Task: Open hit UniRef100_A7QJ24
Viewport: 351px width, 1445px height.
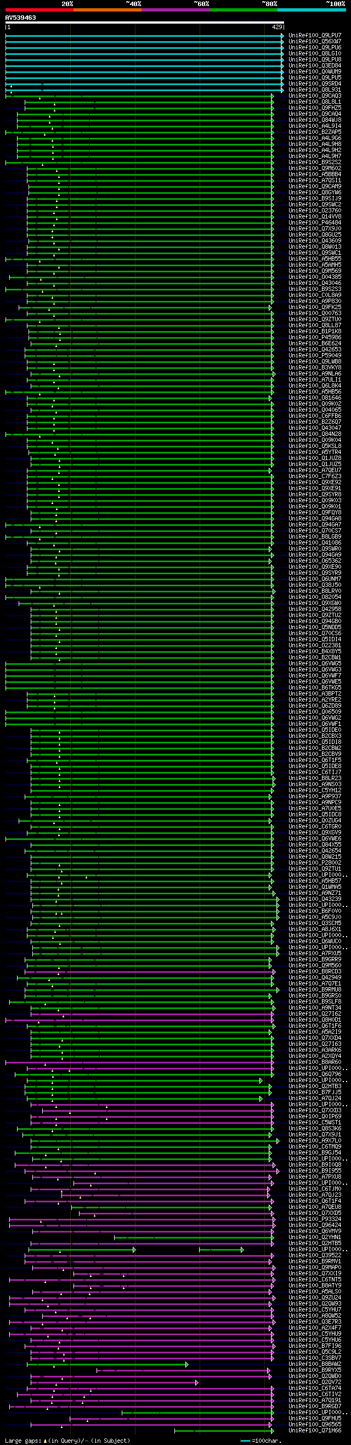Action: 315,1099
